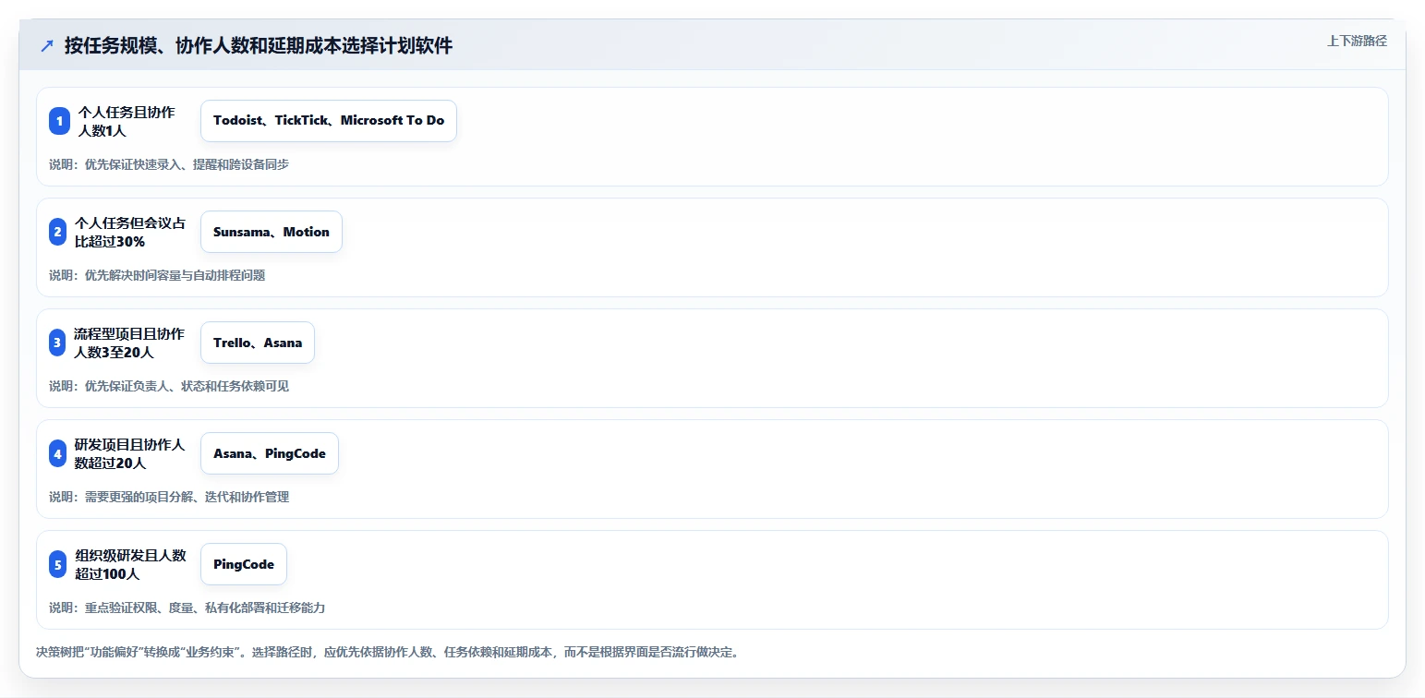The image size is (1425, 698).
Task: Click the heading 按任务规模、协作人数和延期成本选择计划软件
Action: 259,45
